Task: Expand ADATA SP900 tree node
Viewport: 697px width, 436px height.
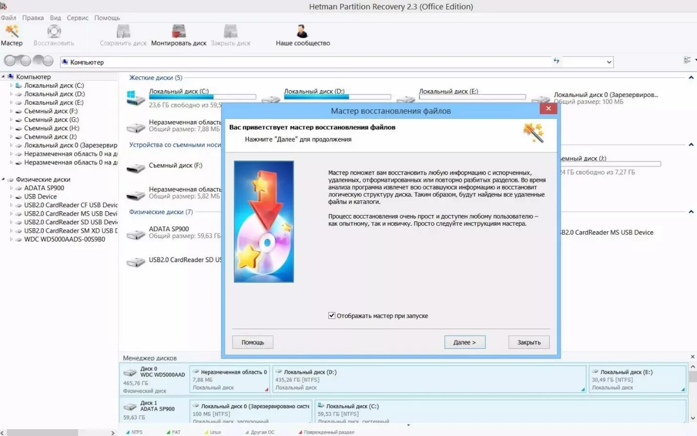Action: click(11, 188)
